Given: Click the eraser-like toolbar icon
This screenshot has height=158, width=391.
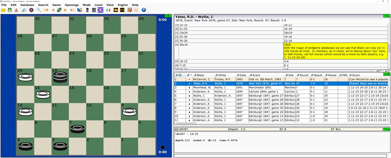Looking at the screenshot, I should click(24, 10).
